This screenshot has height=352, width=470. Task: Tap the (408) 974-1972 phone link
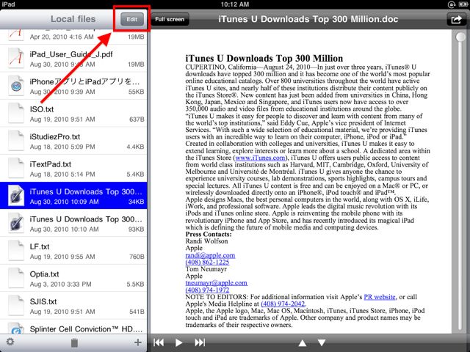[x=207, y=290]
